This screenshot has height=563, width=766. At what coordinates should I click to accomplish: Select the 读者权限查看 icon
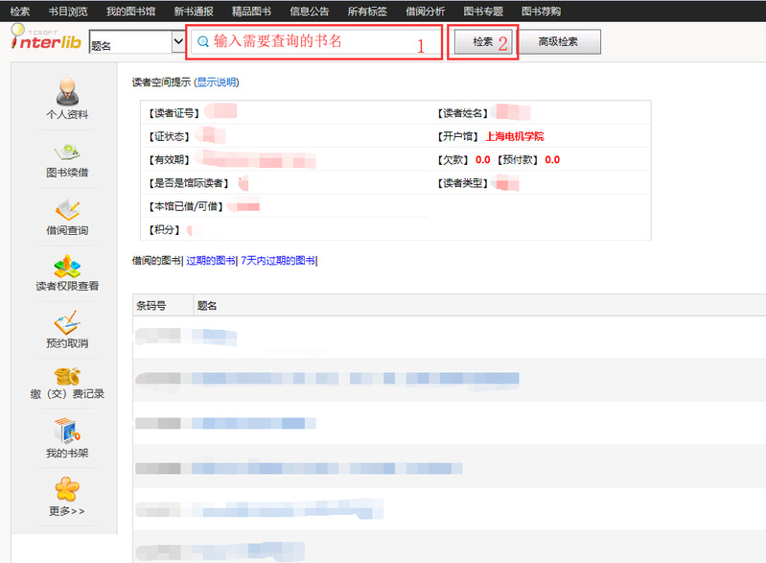click(x=66, y=266)
